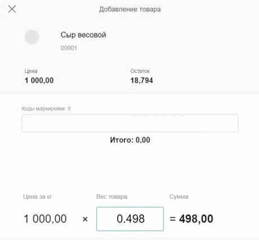Click the equals sign before the sum

[x=173, y=219]
